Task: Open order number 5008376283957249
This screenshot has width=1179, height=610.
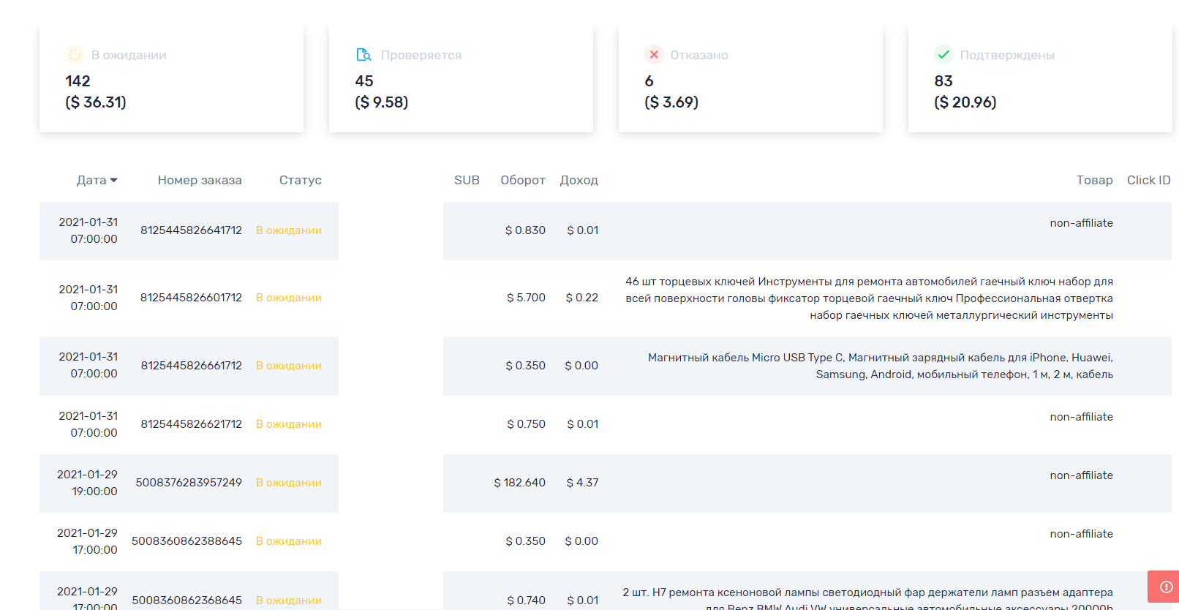Action: 189,483
